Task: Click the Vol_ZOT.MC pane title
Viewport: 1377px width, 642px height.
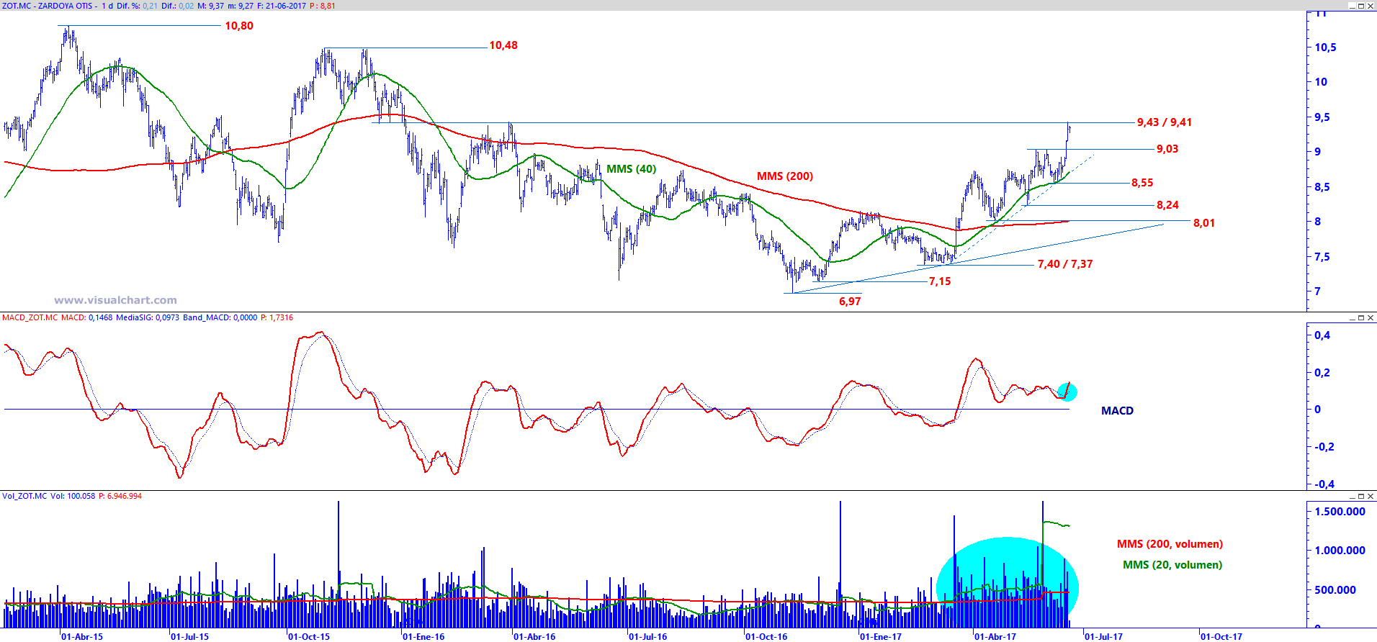Action: (x=24, y=496)
